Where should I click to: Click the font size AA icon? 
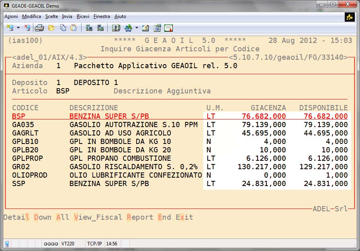tap(128, 28)
